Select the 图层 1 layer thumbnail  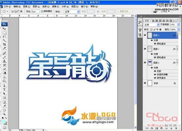[x=150, y=49]
